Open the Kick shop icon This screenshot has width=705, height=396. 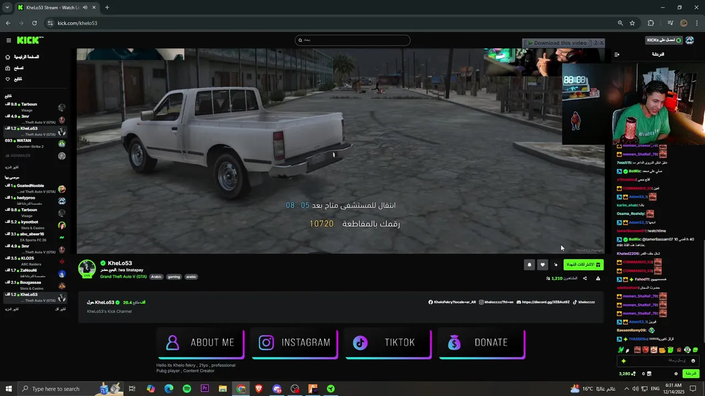click(x=649, y=373)
